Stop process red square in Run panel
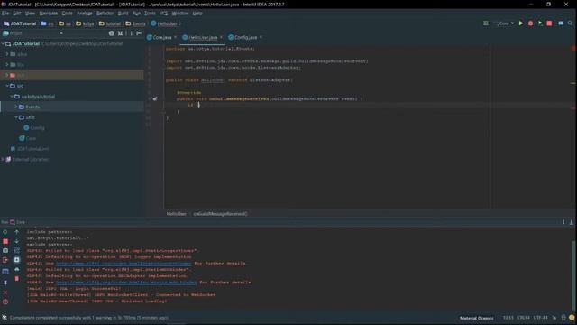577x325 pixels. point(5,241)
